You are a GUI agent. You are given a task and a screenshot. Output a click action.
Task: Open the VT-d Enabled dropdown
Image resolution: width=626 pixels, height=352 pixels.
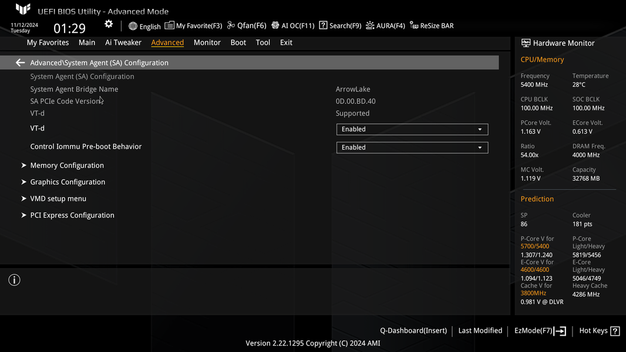412,129
